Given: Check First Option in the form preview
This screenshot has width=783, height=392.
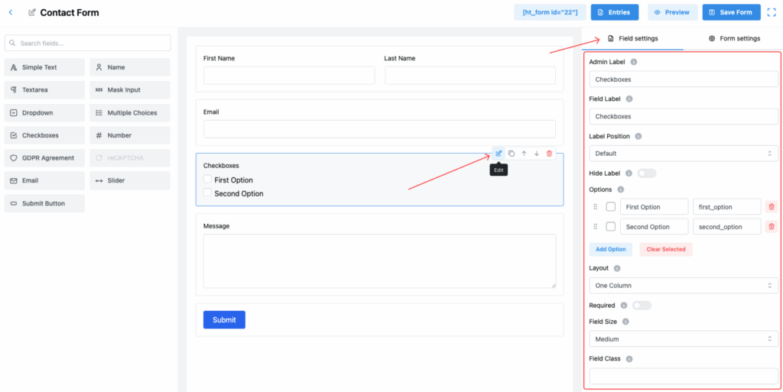Looking at the screenshot, I should click(208, 180).
